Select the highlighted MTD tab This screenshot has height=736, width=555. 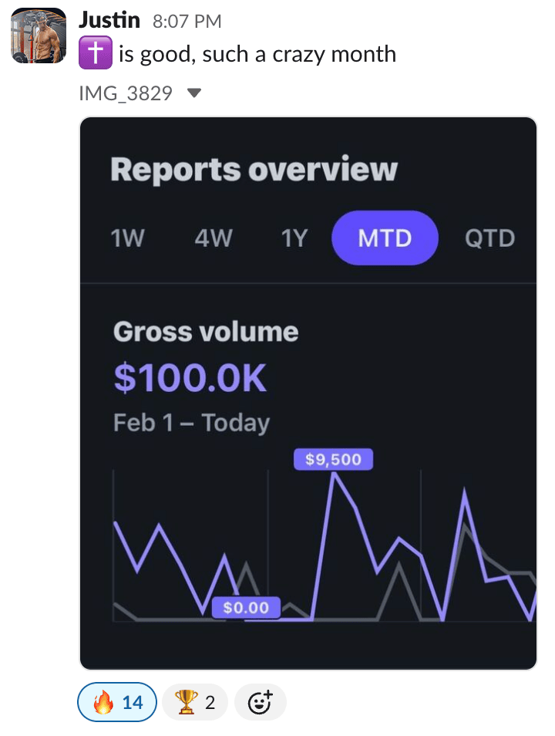(x=385, y=238)
